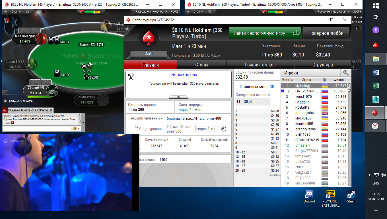Select player row Mythol0gy
The image size is (387, 219).
[314, 86]
